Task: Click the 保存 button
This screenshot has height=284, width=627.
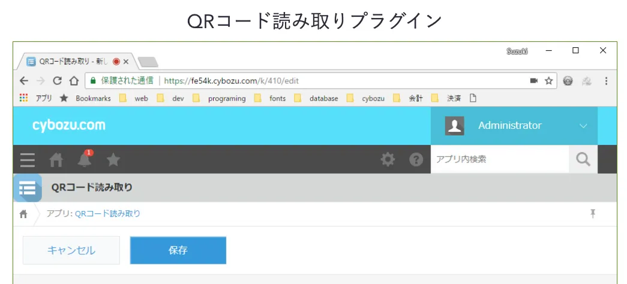Action: [x=178, y=250]
